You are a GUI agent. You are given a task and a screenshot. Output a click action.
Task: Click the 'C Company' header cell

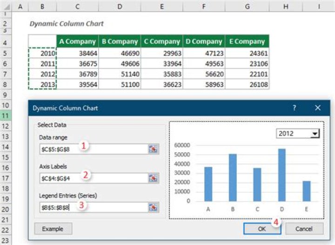pos(162,41)
